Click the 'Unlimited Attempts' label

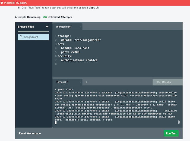pos(60,17)
